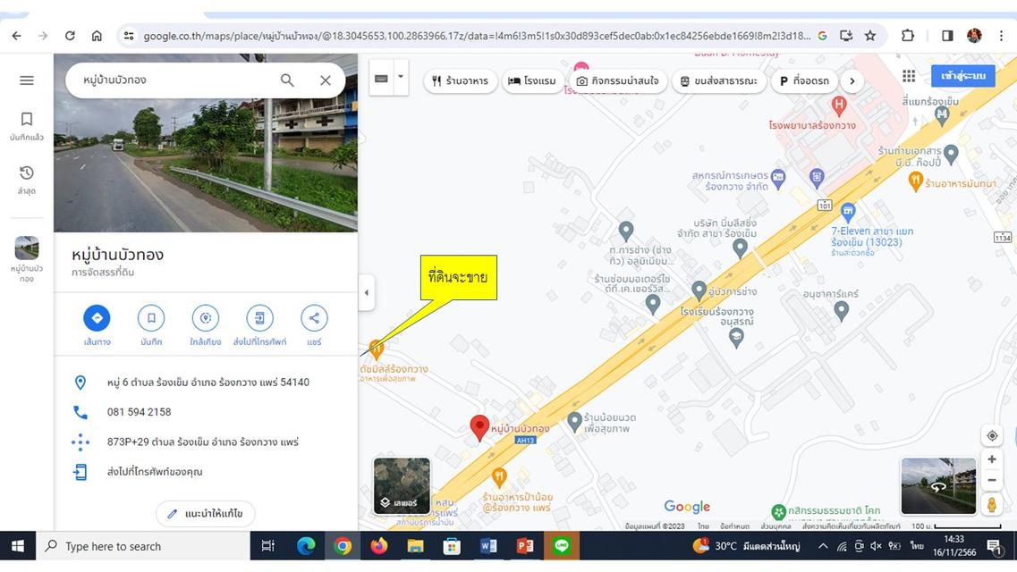
Task: Zoom in using the plus control
Action: click(x=991, y=458)
